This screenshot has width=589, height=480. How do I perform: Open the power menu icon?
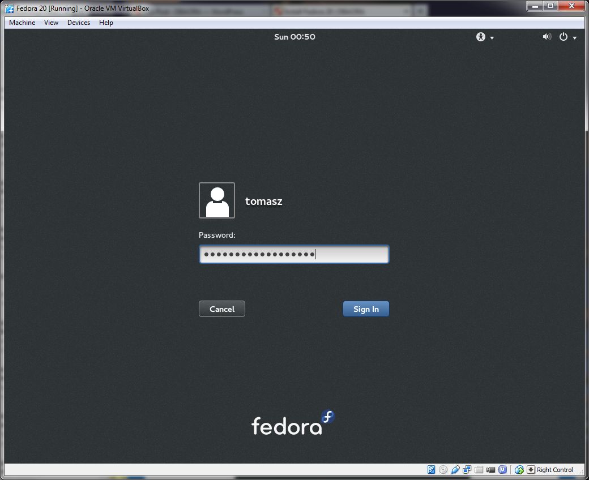563,37
